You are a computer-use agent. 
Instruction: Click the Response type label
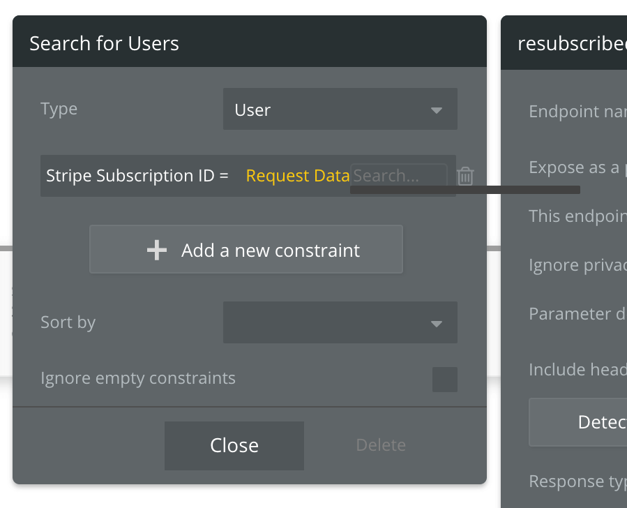click(x=577, y=481)
